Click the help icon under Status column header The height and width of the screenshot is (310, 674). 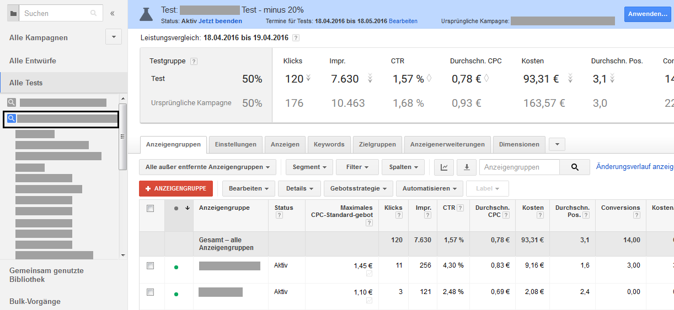(279, 215)
